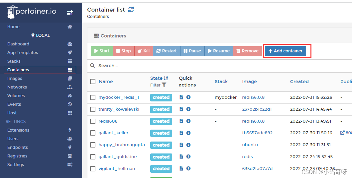
Task: Click logs icon for happy_brahmagupta container
Action: pyautogui.click(x=181, y=145)
